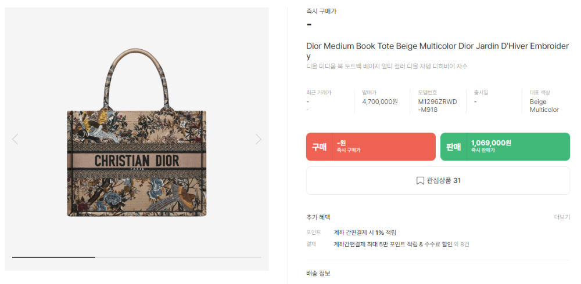
Task: Click the green 판매 sell button
Action: pyautogui.click(x=505, y=147)
